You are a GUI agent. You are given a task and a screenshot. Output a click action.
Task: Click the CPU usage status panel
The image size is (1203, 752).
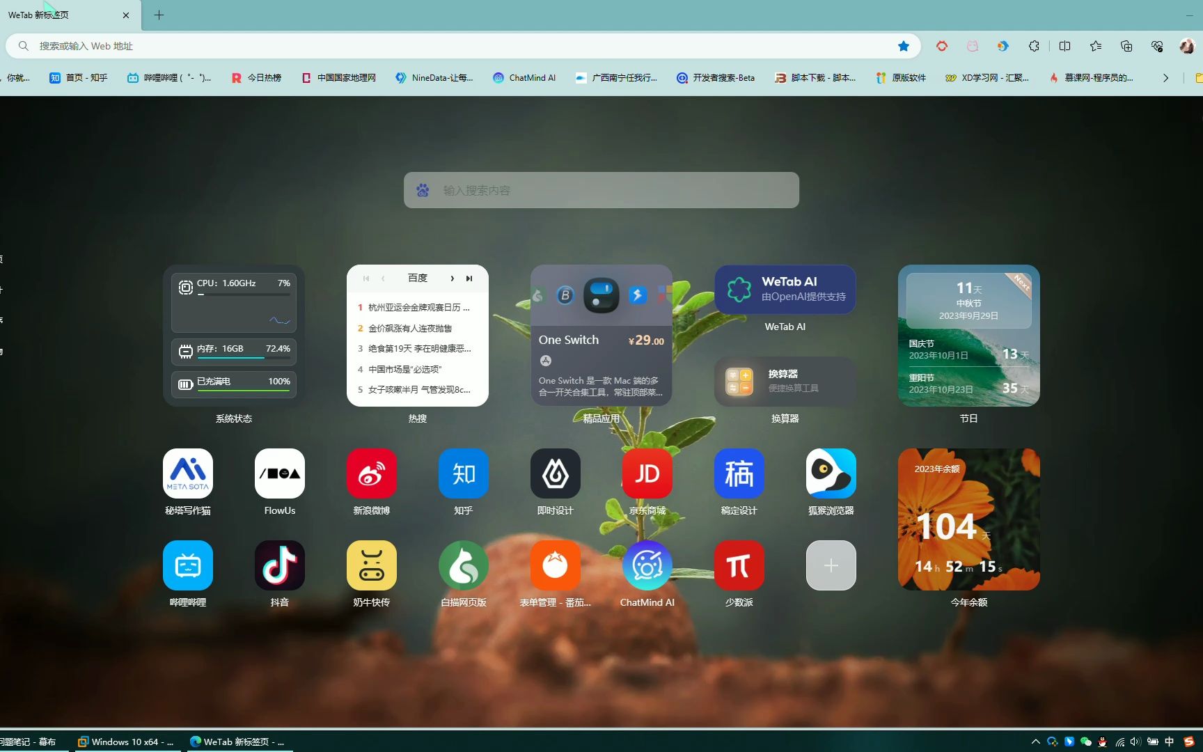tap(234, 303)
